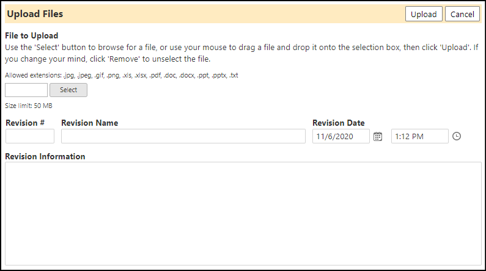The image size is (486, 271).
Task: Cancel the file upload dialog
Action: click(x=462, y=14)
